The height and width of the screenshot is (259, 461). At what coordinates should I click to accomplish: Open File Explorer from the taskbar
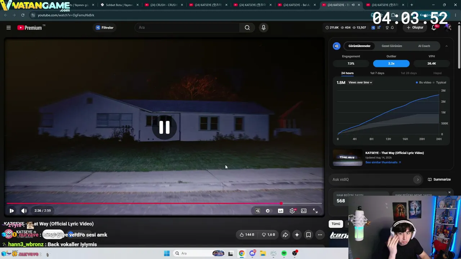click(x=263, y=253)
